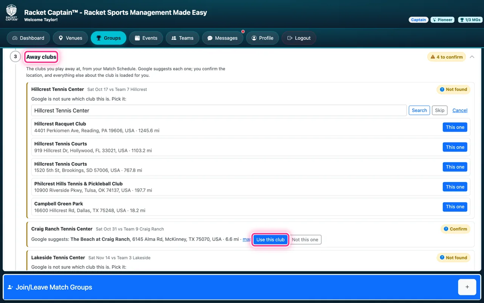Click Not found badge on Lakeside row

point(453,258)
